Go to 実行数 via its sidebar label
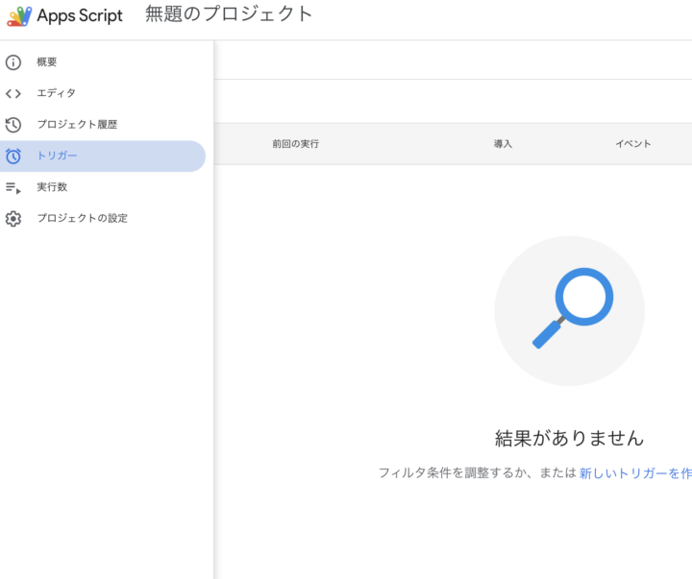 click(x=52, y=187)
